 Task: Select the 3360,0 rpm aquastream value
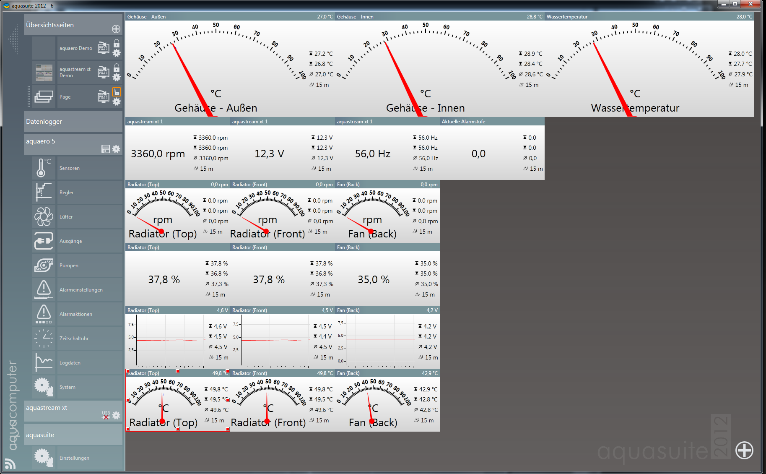tap(158, 154)
